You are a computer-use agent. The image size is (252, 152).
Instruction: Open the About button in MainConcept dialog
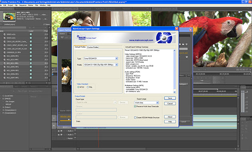[x=170, y=117]
